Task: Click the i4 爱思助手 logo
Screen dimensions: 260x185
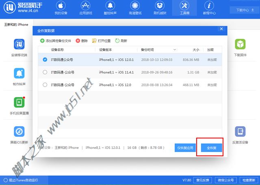Action: click(x=23, y=7)
